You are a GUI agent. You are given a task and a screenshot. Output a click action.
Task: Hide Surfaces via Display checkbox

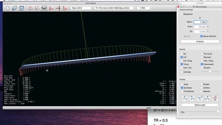tap(182, 88)
